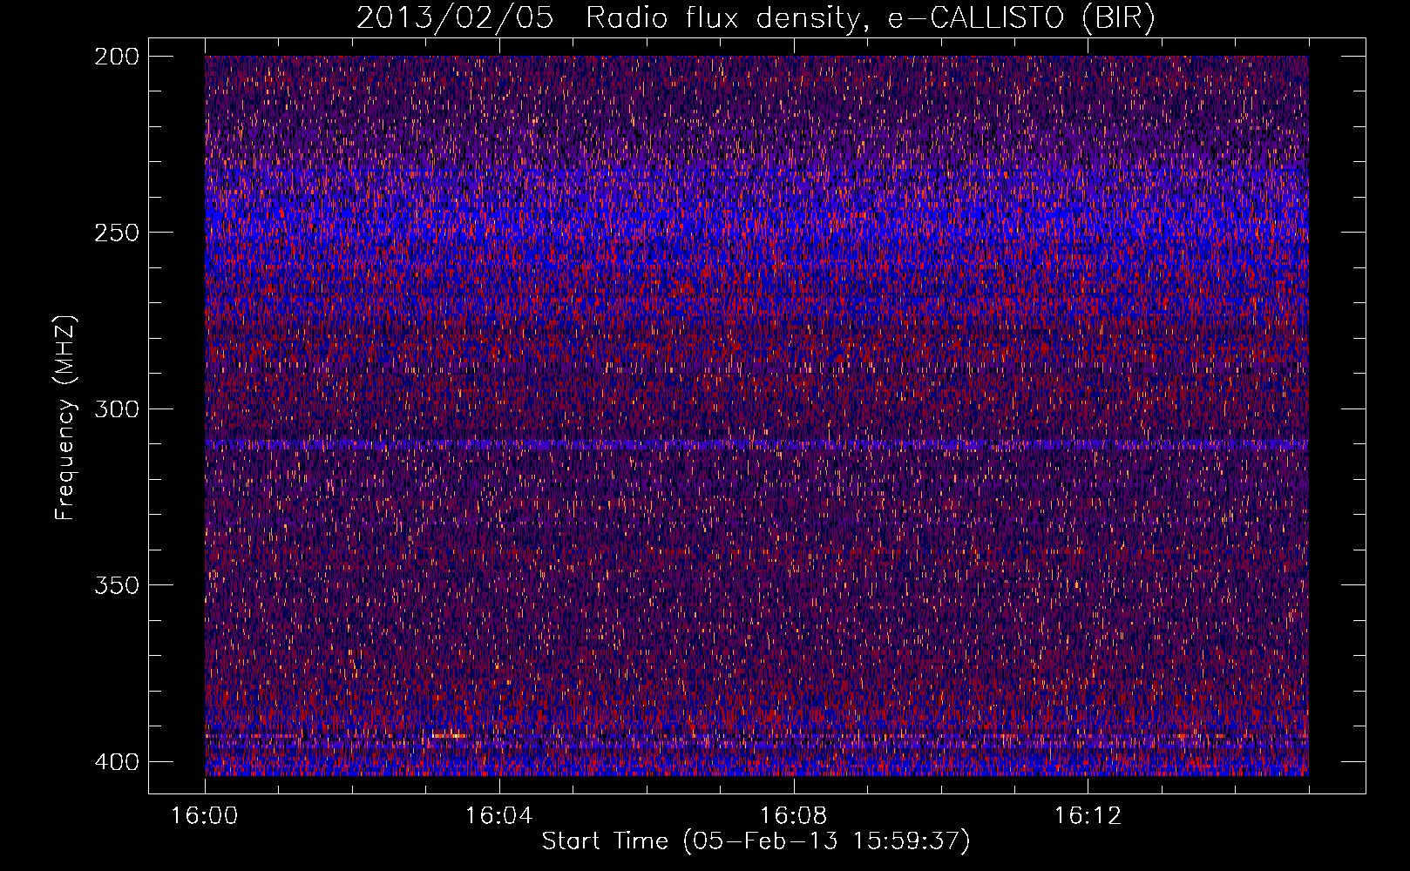Click the 400 frequency tick label

coord(117,761)
